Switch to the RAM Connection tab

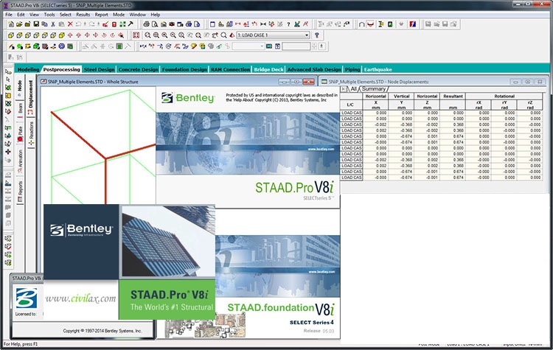(231, 69)
